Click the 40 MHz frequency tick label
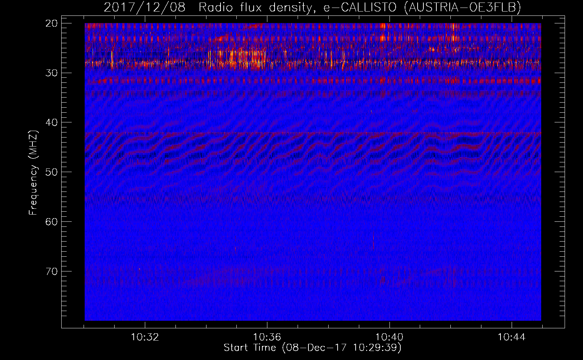Screen dimensions: 583x360 point(52,122)
